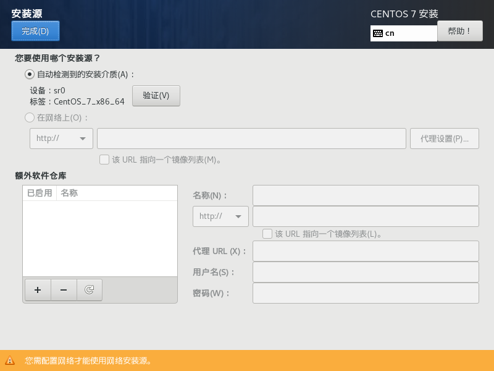Viewport: 494px width, 371px height.
Task: Click the 验证(V) verify button
Action: tap(156, 96)
